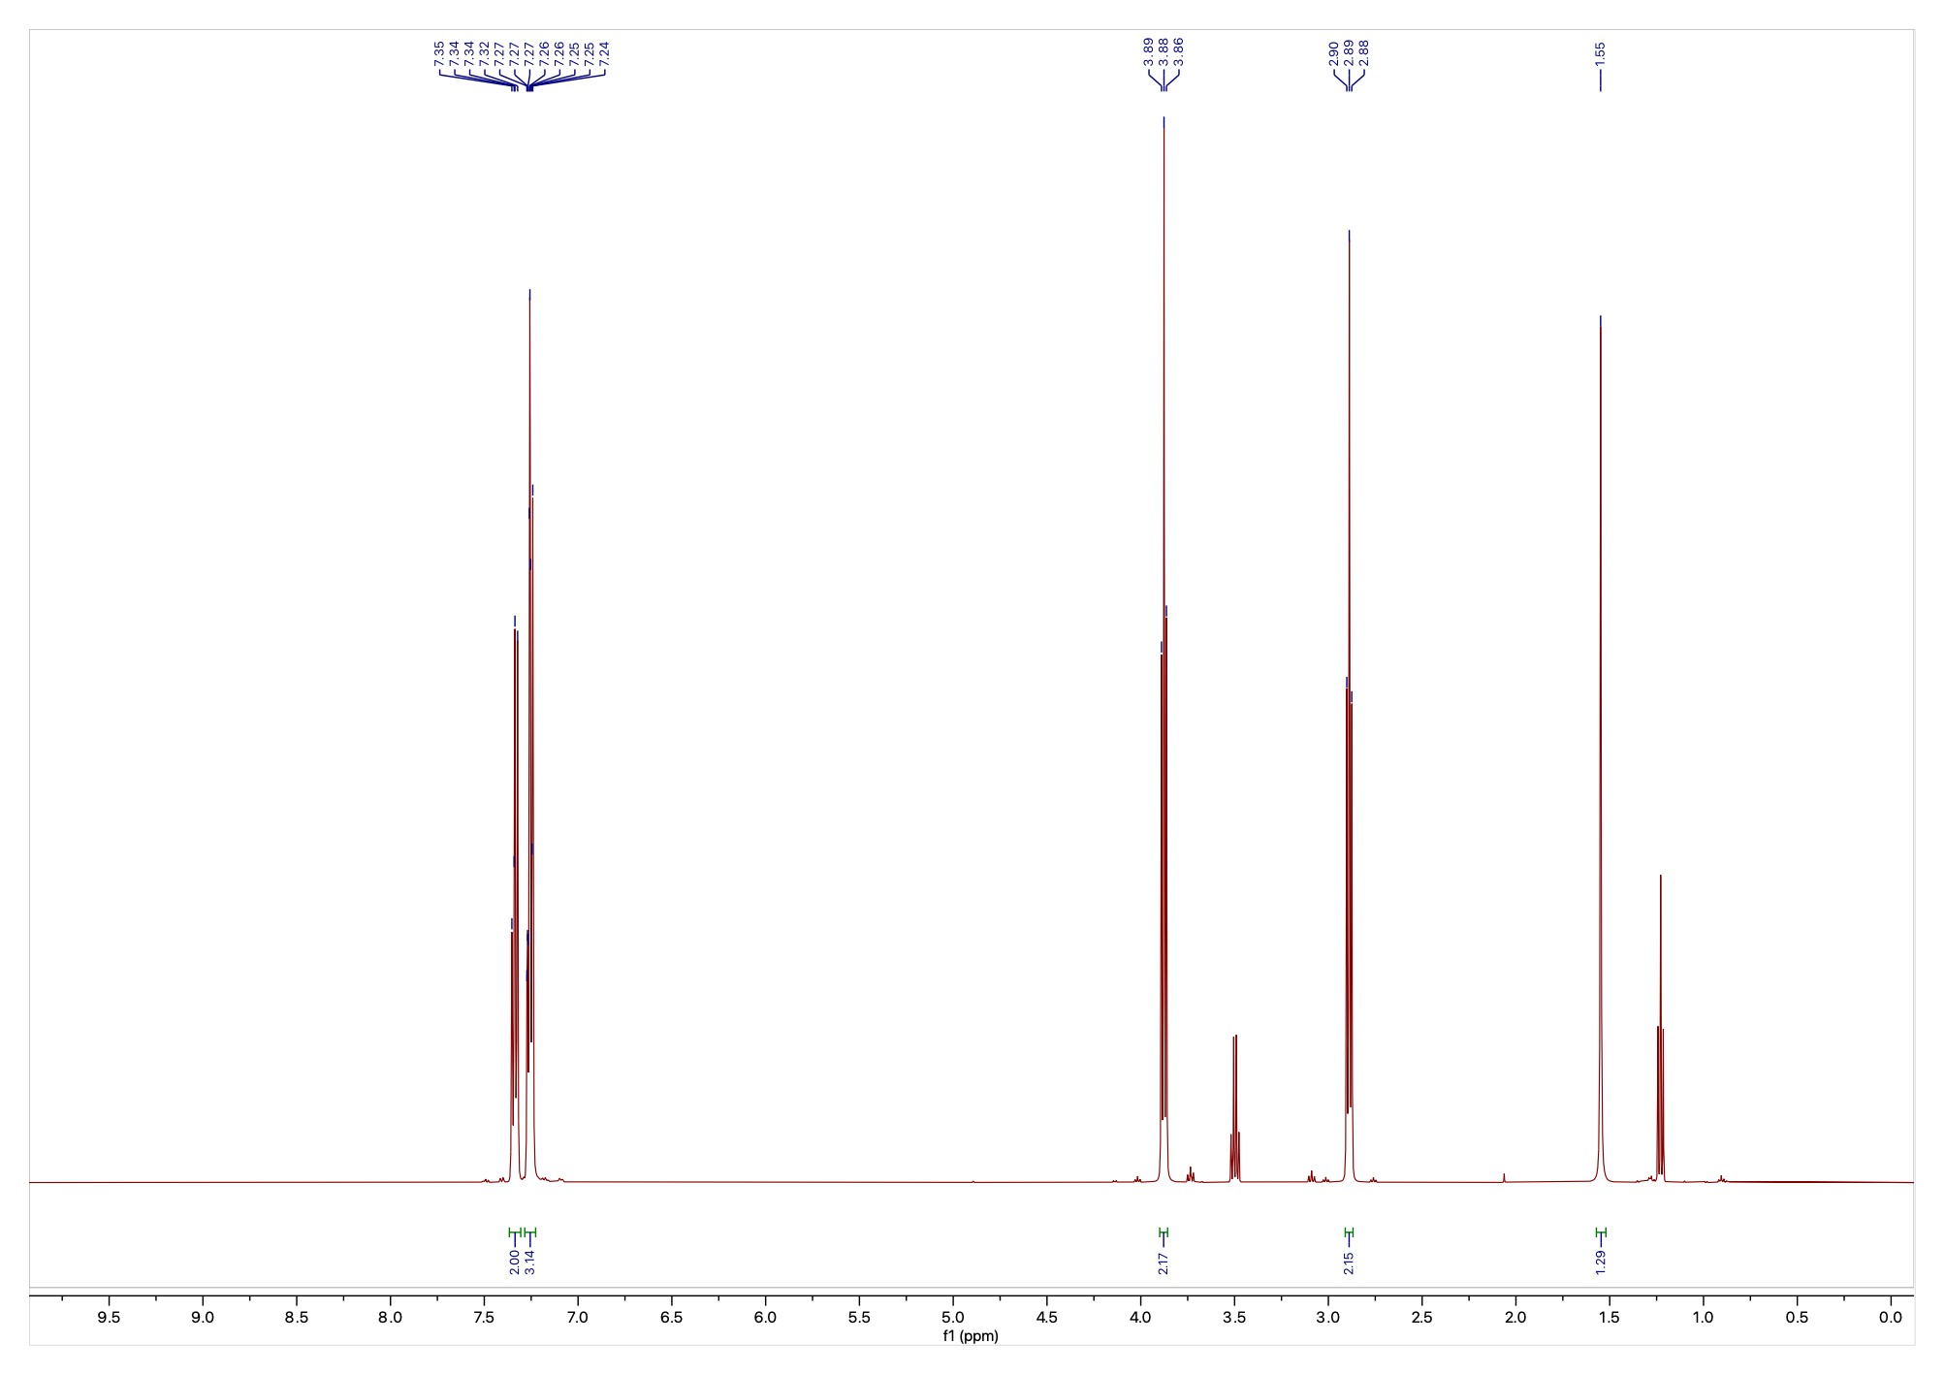
Task: Click the 3.14 integral value
Action: [529, 1262]
